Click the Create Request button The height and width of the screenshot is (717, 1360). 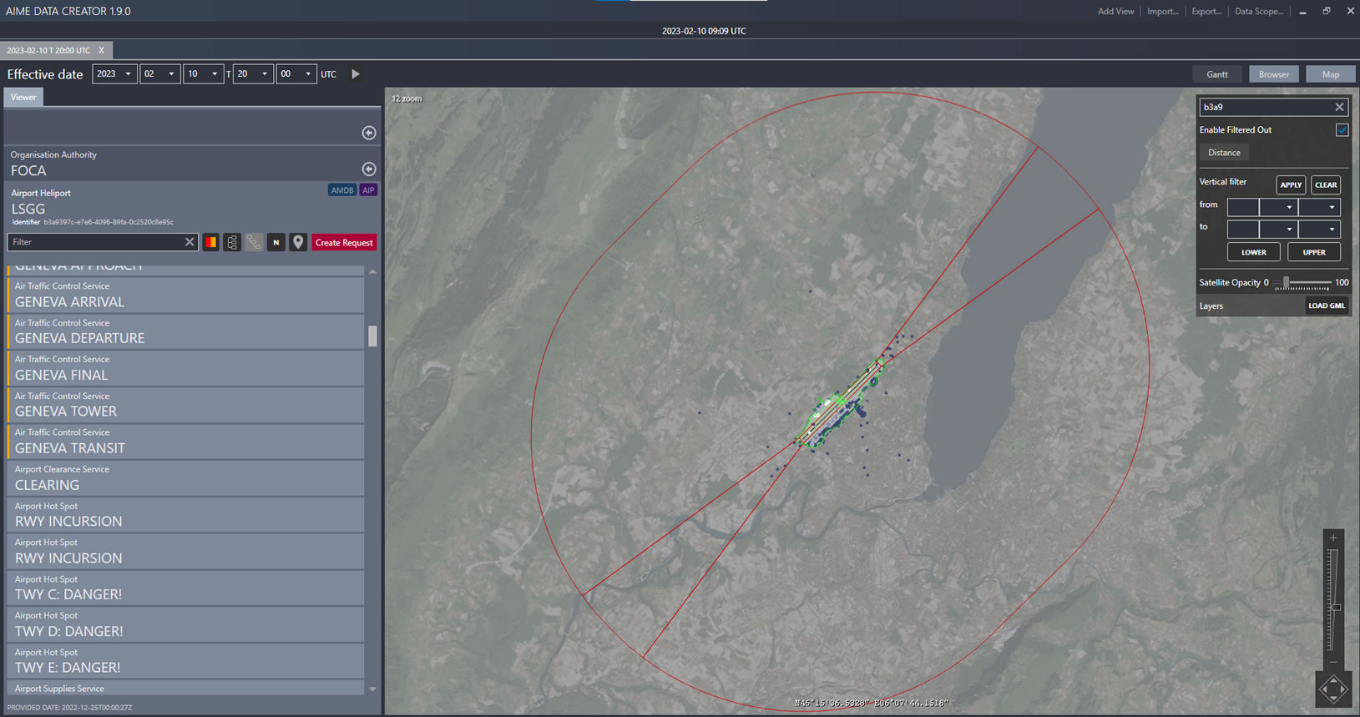pos(344,243)
